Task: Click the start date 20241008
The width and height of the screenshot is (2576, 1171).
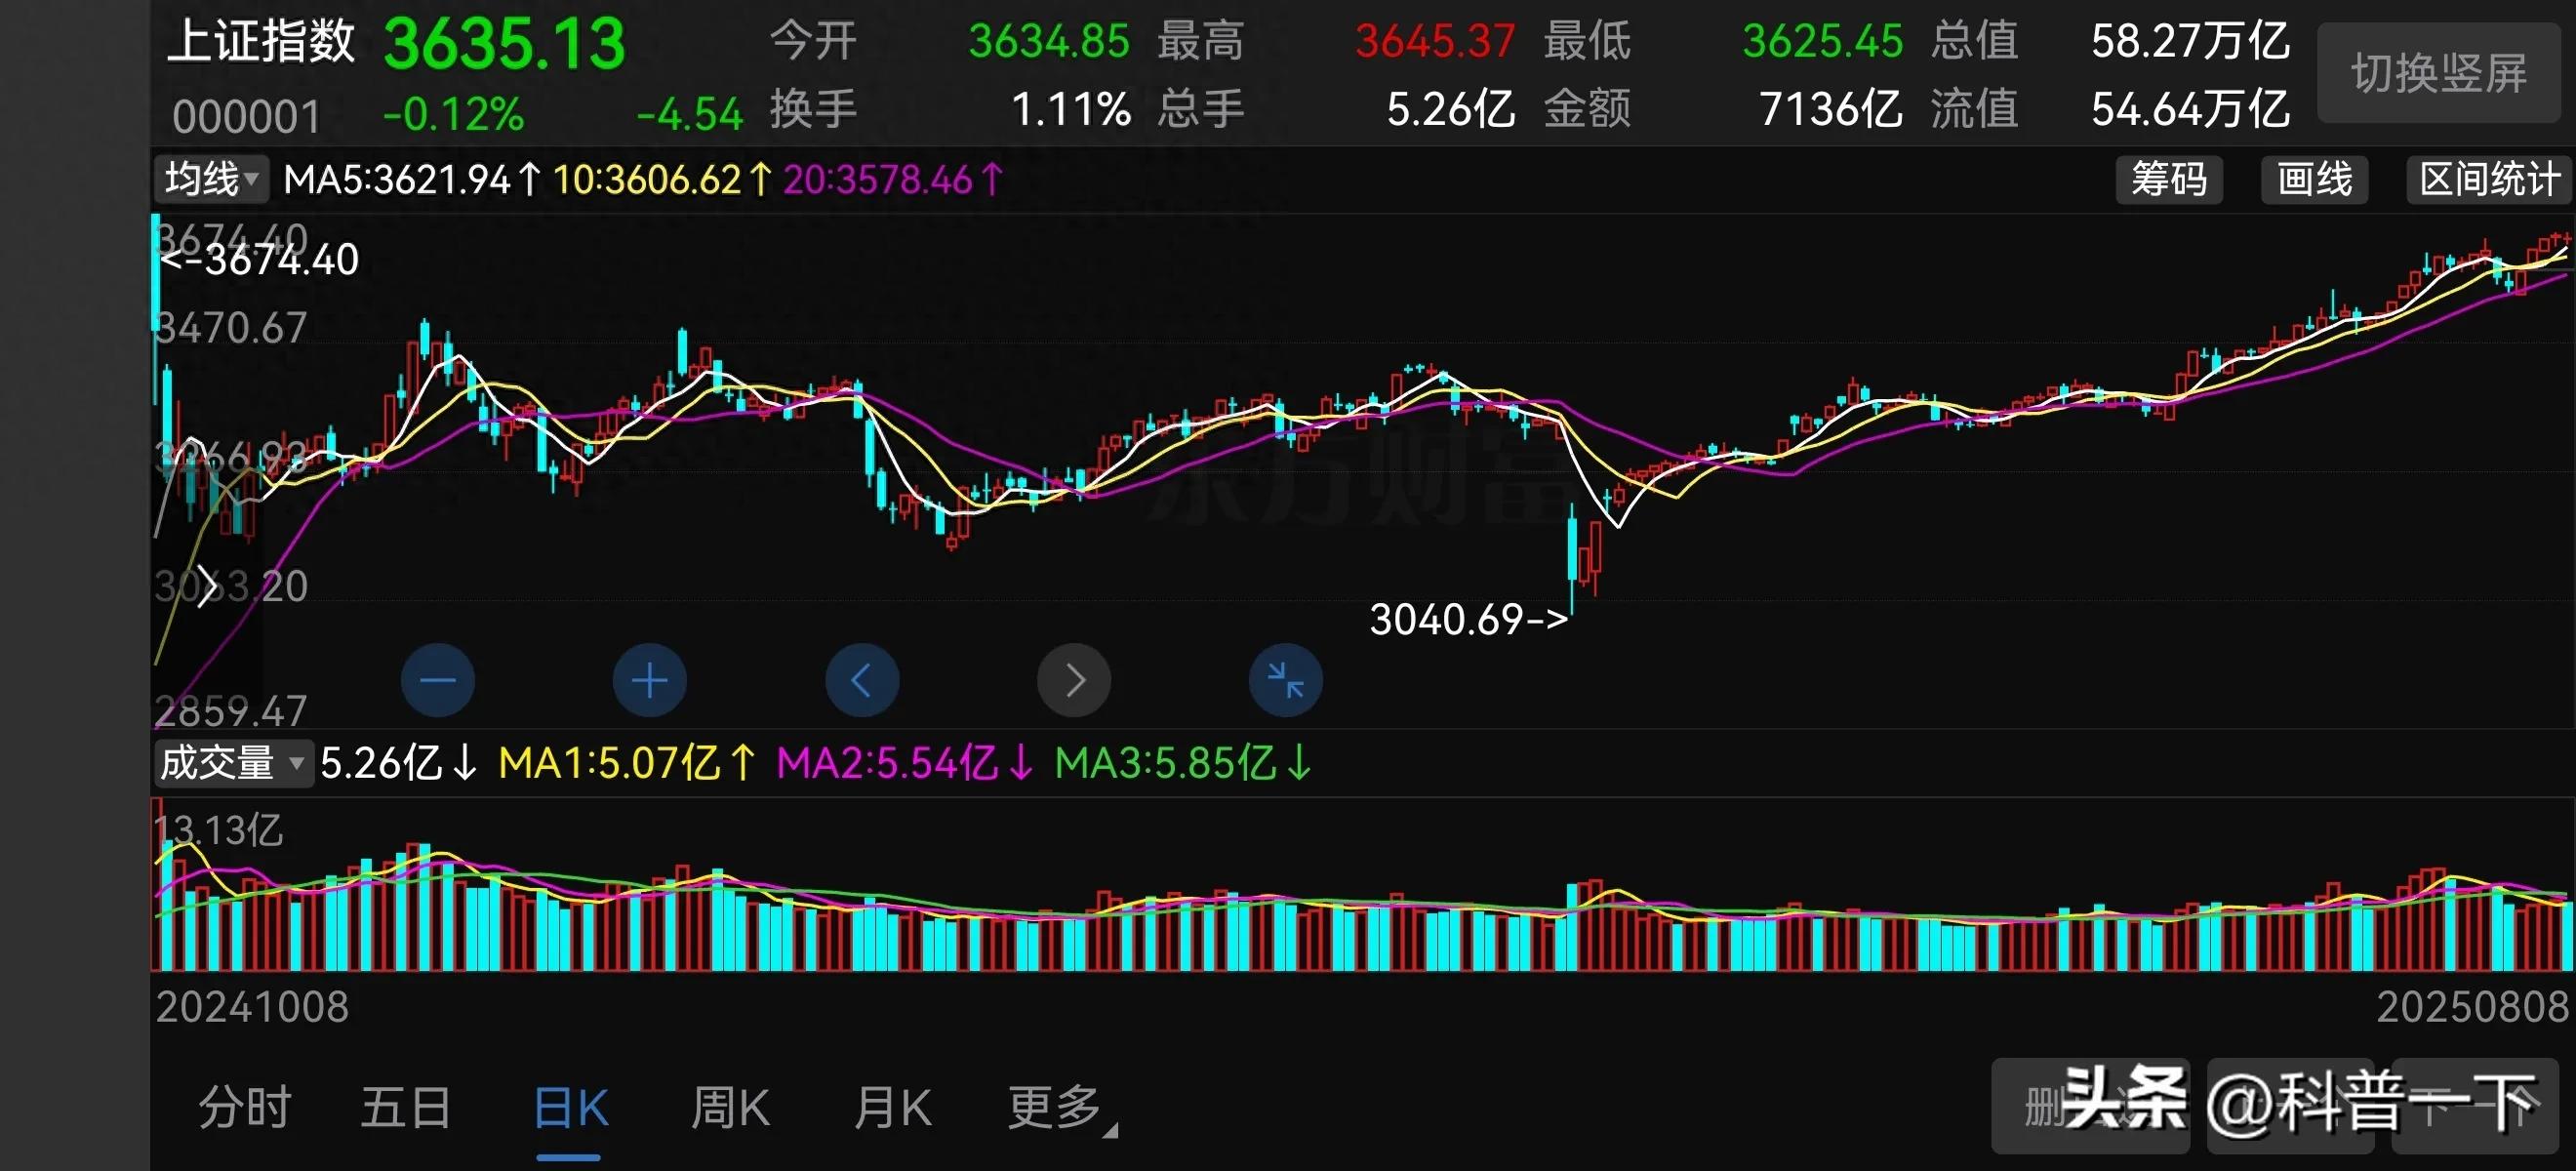Action: (252, 1006)
